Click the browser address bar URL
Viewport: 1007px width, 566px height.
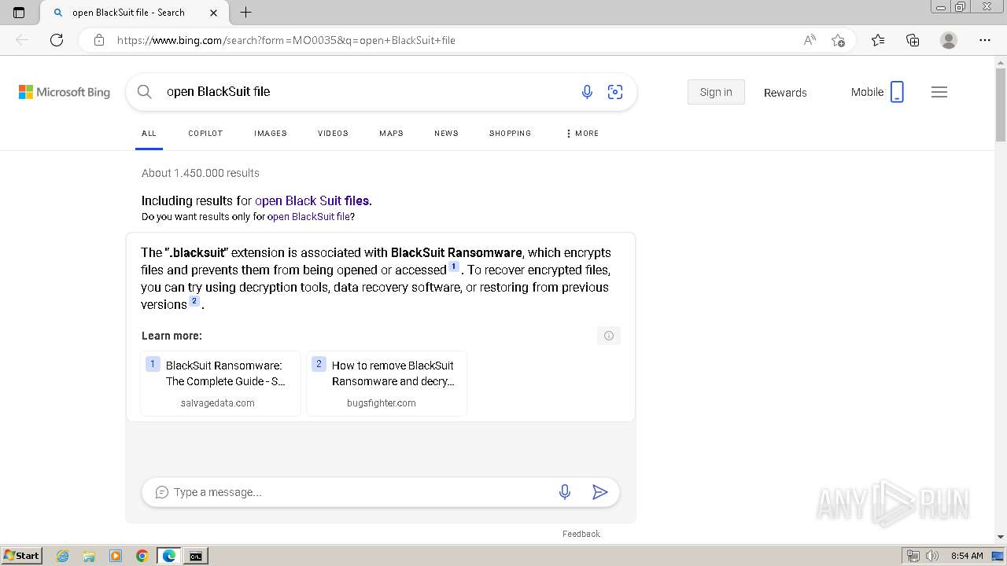pos(286,40)
